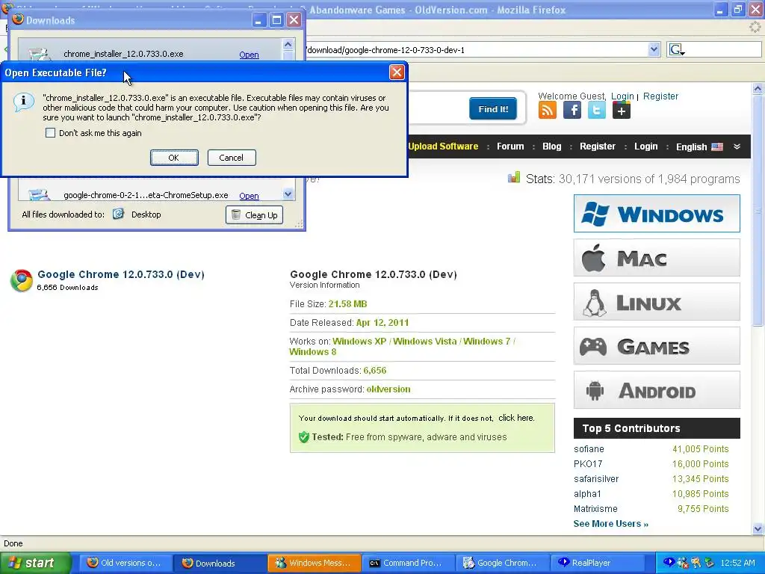Select the Windows platform button
Screen dimensions: 765x574
(x=657, y=213)
